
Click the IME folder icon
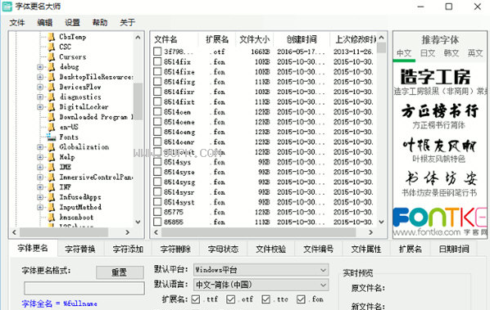52,167
